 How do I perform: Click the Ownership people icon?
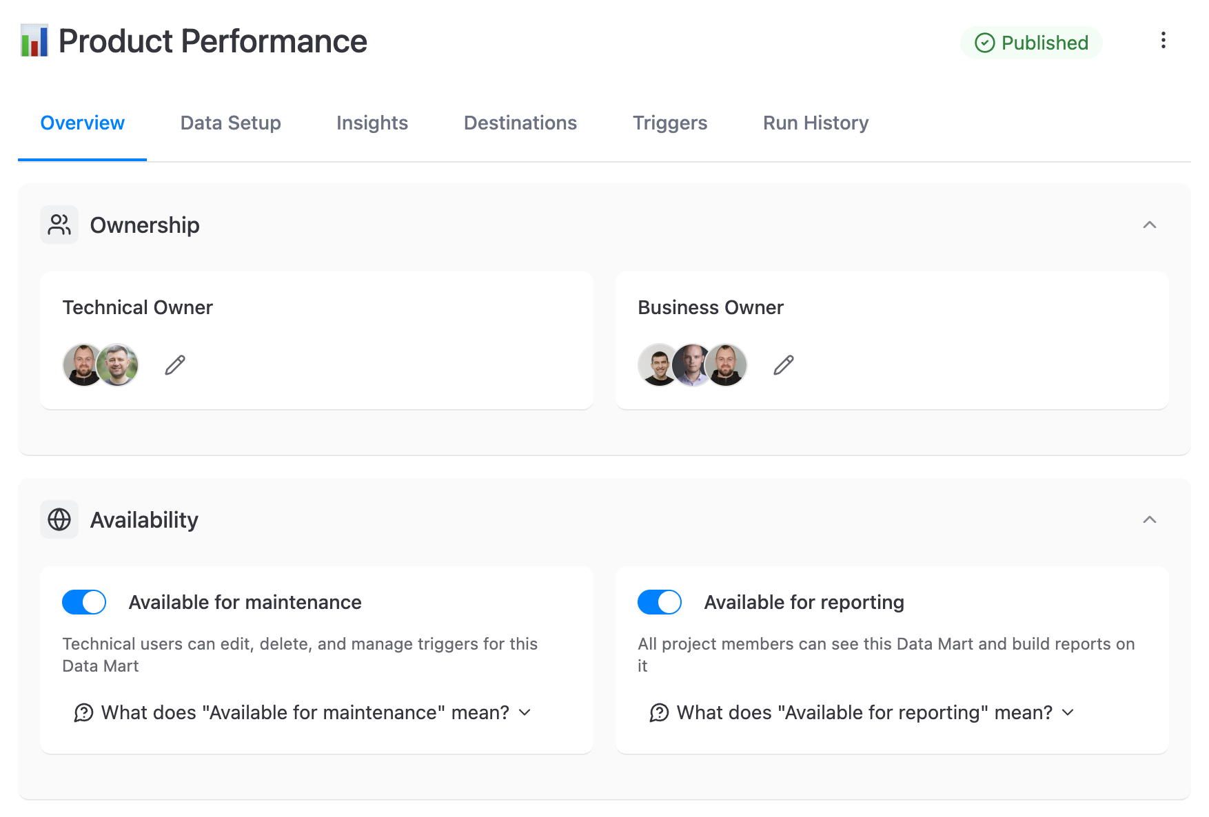tap(59, 225)
